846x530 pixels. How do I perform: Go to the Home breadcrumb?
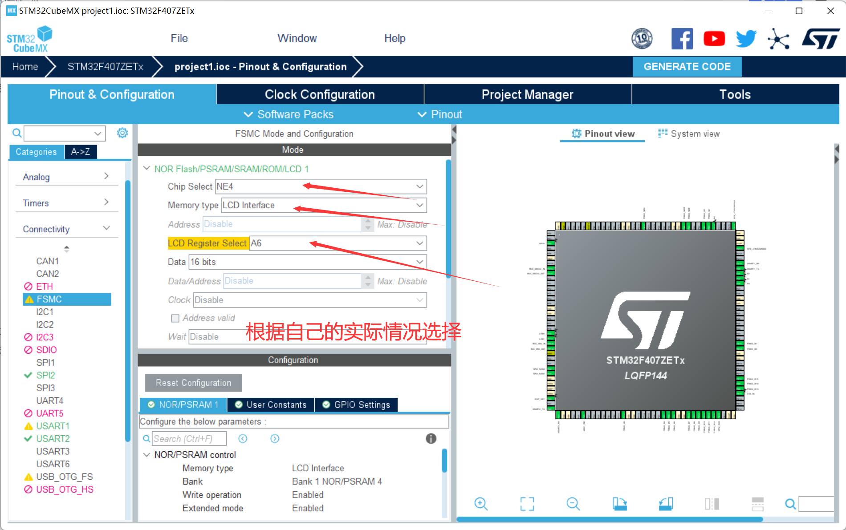[25, 67]
